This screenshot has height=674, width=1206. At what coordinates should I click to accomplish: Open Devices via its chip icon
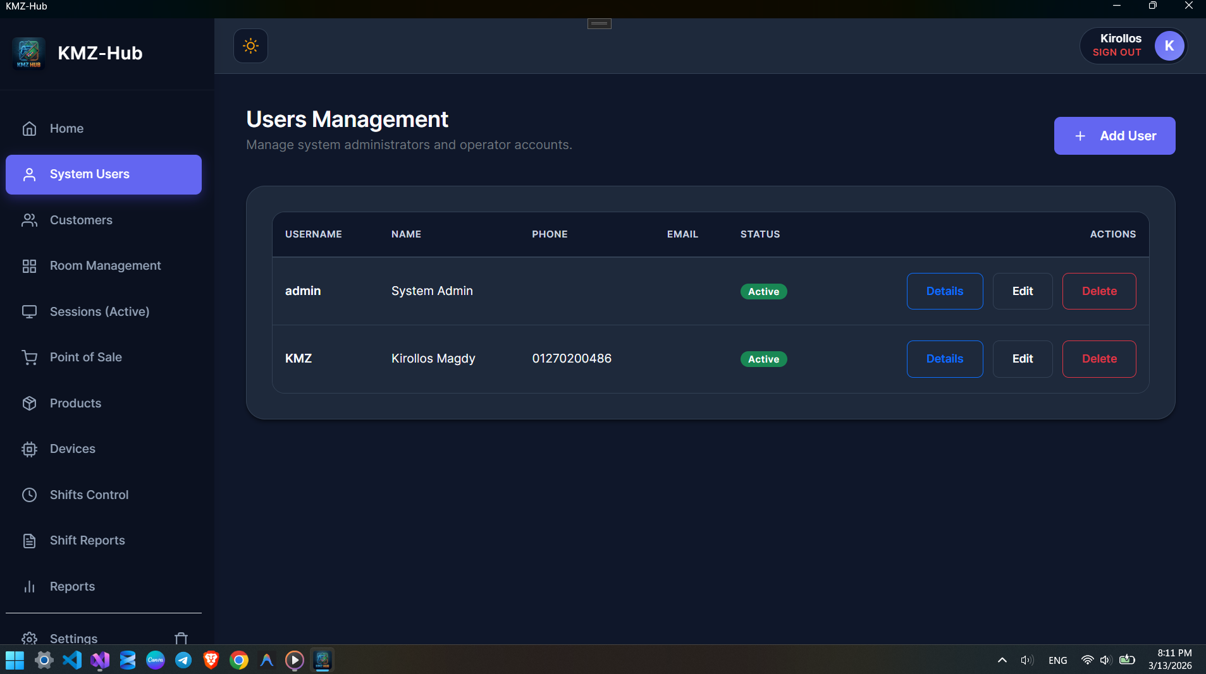point(30,448)
